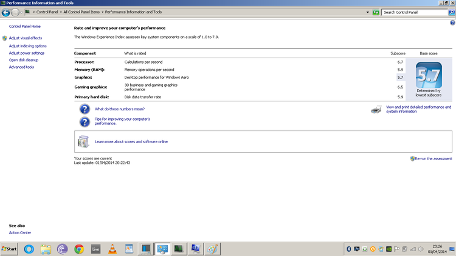Switch to the Paint taskbar button
The width and height of the screenshot is (456, 256).
point(212,249)
